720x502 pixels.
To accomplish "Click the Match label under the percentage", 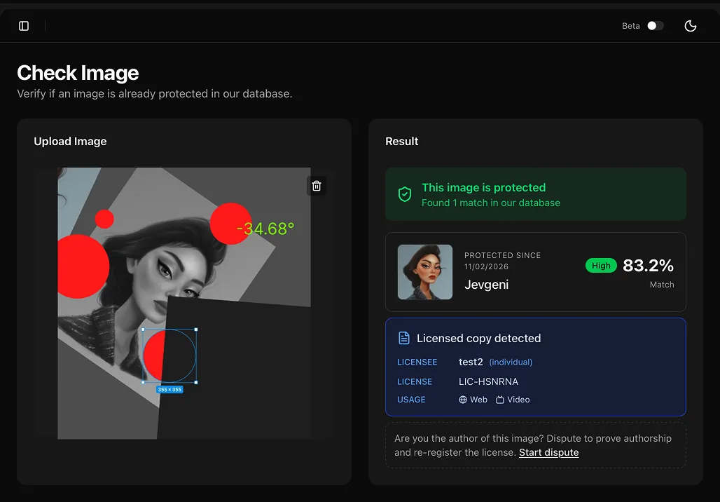I will [x=662, y=285].
